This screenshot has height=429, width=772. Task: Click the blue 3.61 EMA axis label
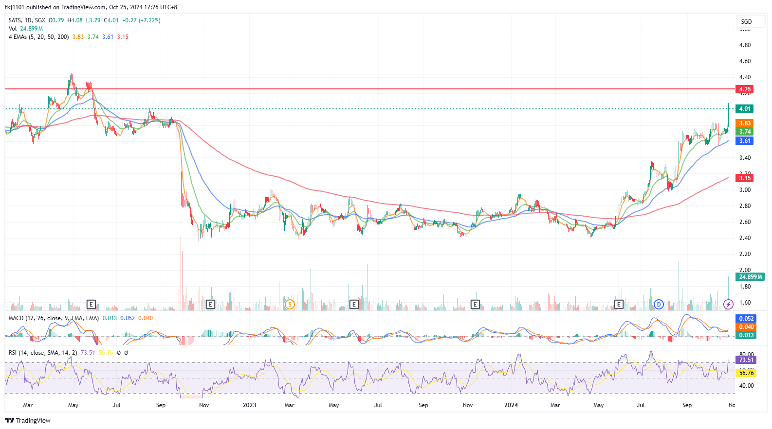coord(745,141)
